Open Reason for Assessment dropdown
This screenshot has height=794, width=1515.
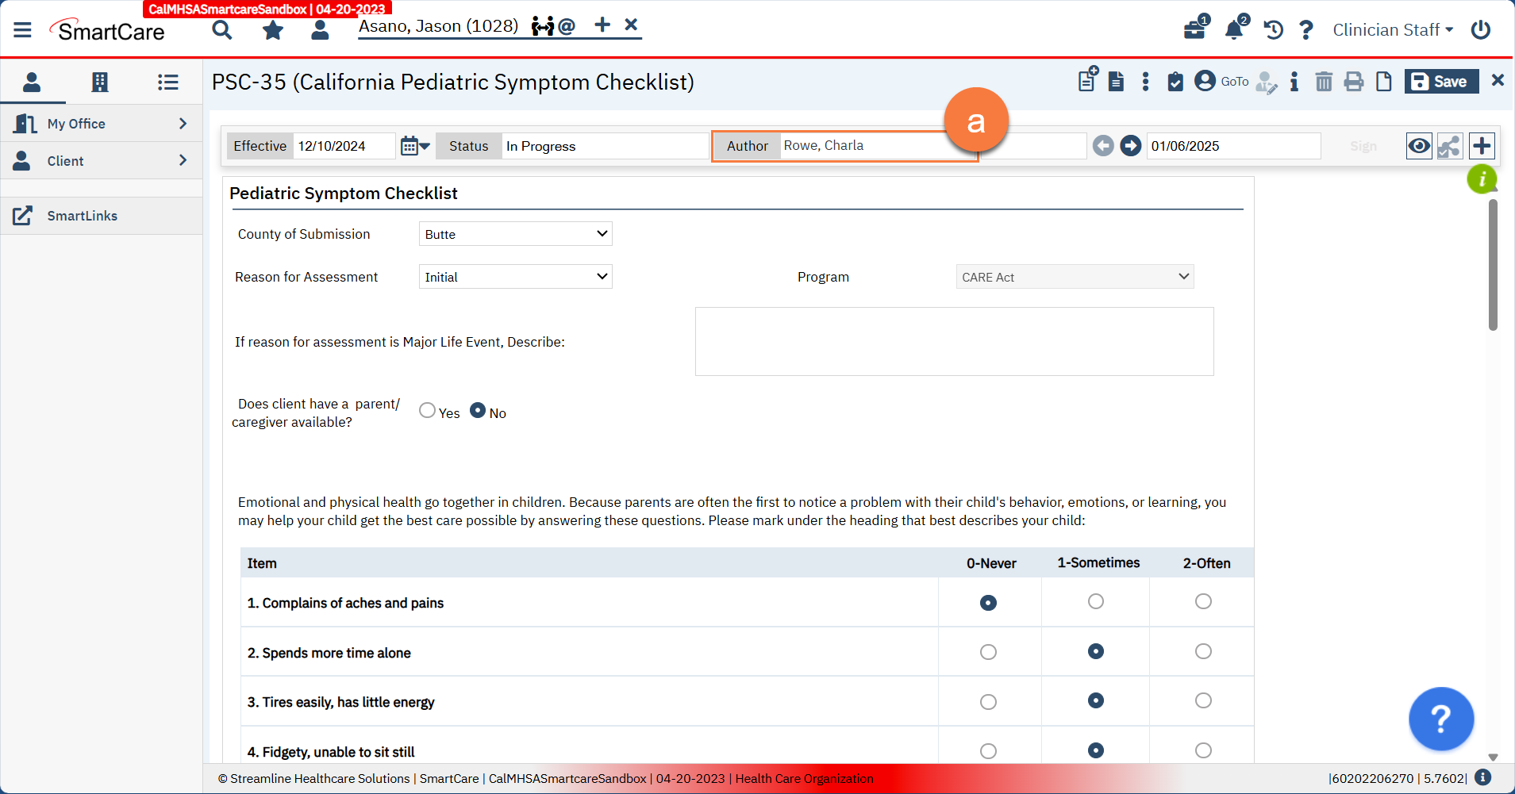(515, 277)
